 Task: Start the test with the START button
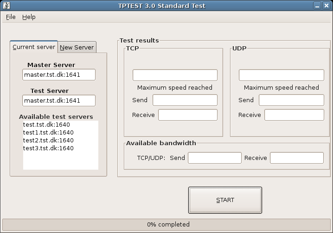click(225, 200)
